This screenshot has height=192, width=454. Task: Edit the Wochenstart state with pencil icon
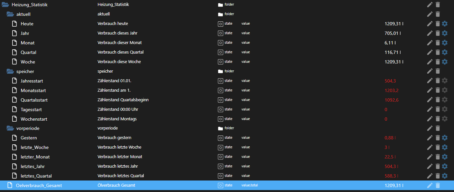[x=430, y=119]
